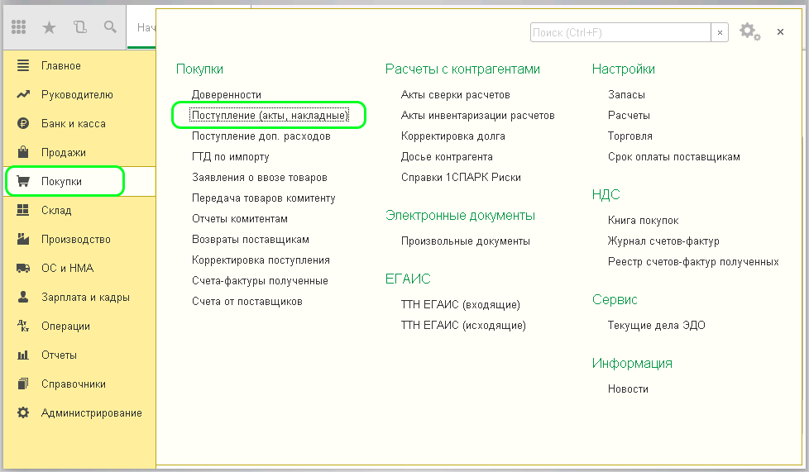Open Текущие дела ЭДО
Viewport: 809px width, 472px height.
[x=656, y=325]
